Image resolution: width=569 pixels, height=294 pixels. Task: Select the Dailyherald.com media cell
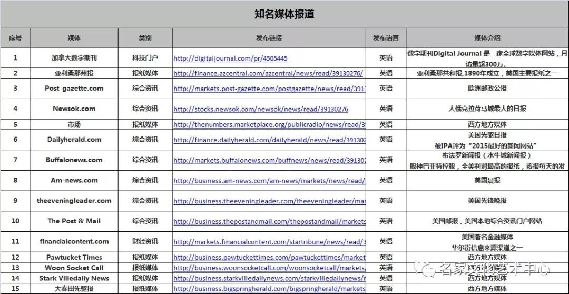[x=74, y=140]
